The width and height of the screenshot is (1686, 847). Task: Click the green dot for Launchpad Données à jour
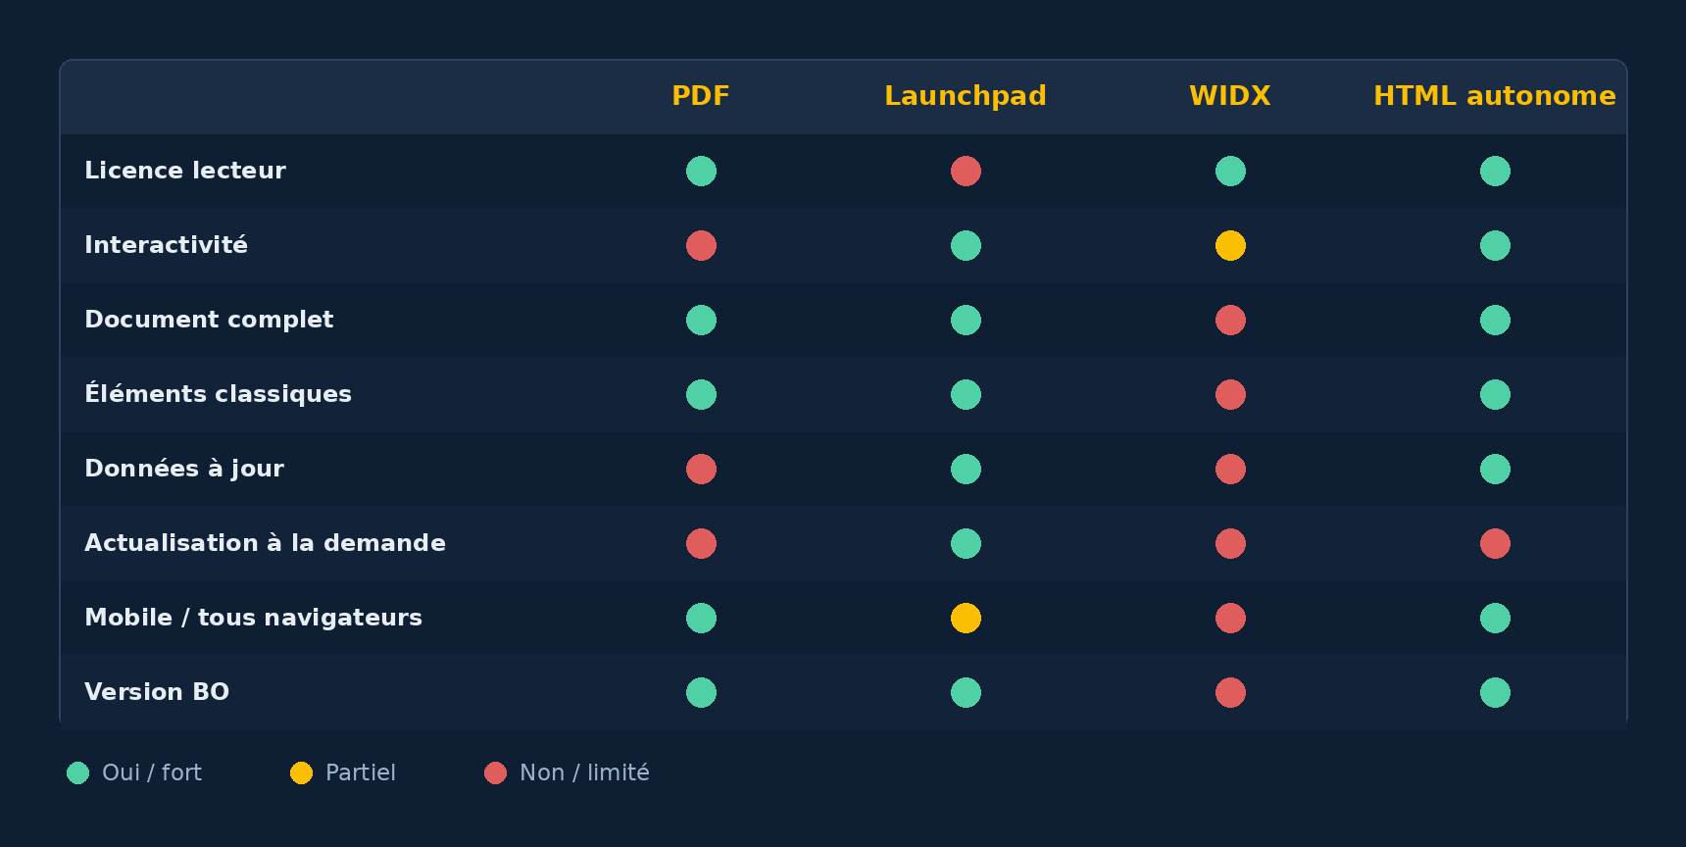(966, 470)
